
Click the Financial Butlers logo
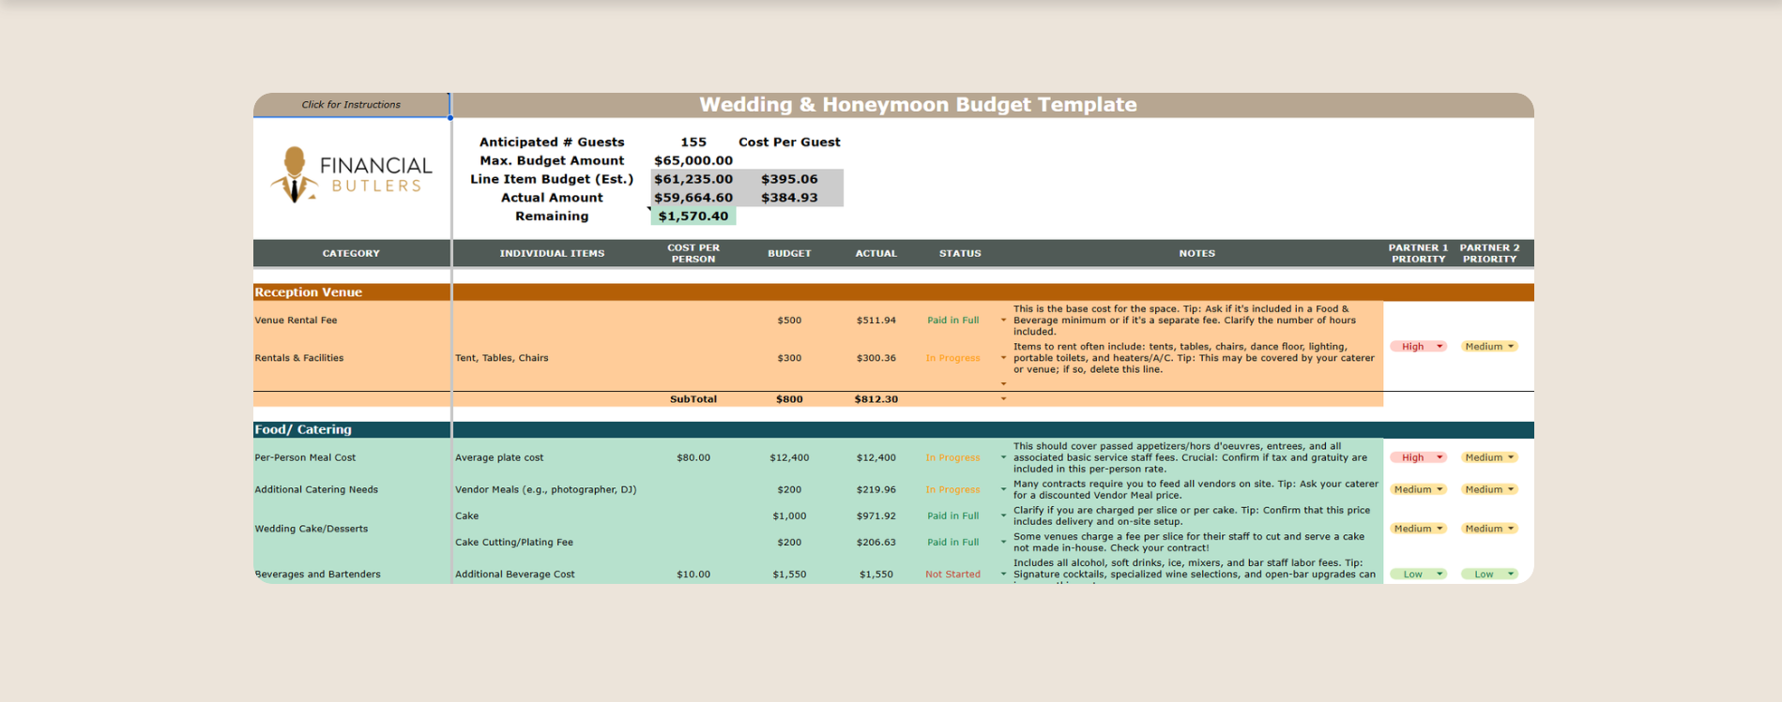[352, 175]
